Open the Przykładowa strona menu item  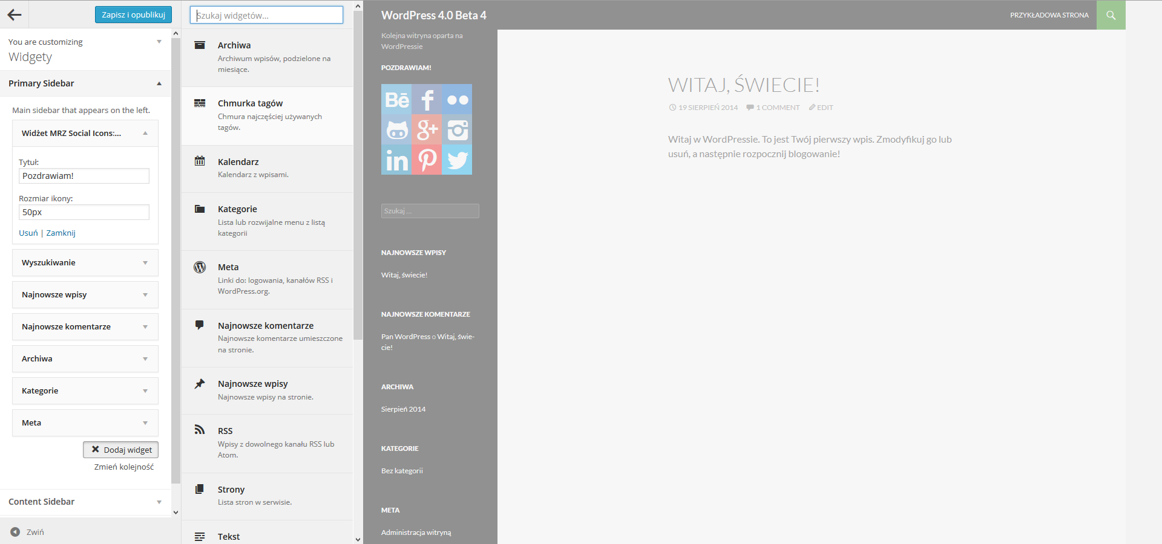[x=1049, y=15]
